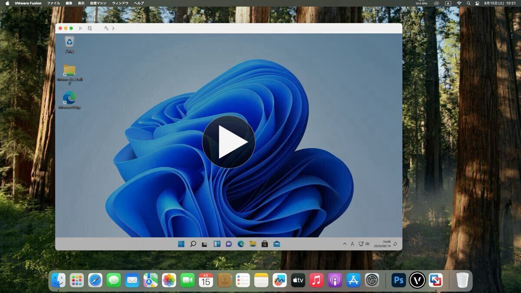Launch FaceTime from the Dock
This screenshot has width=521, height=293.
[x=188, y=280]
